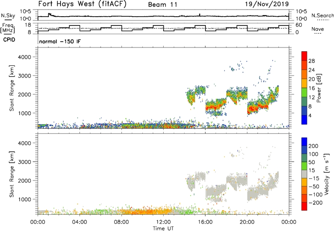Click the blue bottom of the Power color bar

point(304,120)
